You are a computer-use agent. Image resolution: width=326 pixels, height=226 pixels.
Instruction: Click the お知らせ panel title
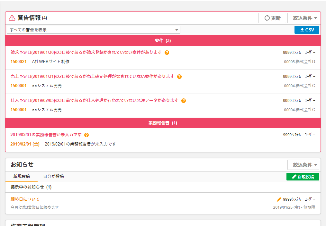(x=22, y=164)
